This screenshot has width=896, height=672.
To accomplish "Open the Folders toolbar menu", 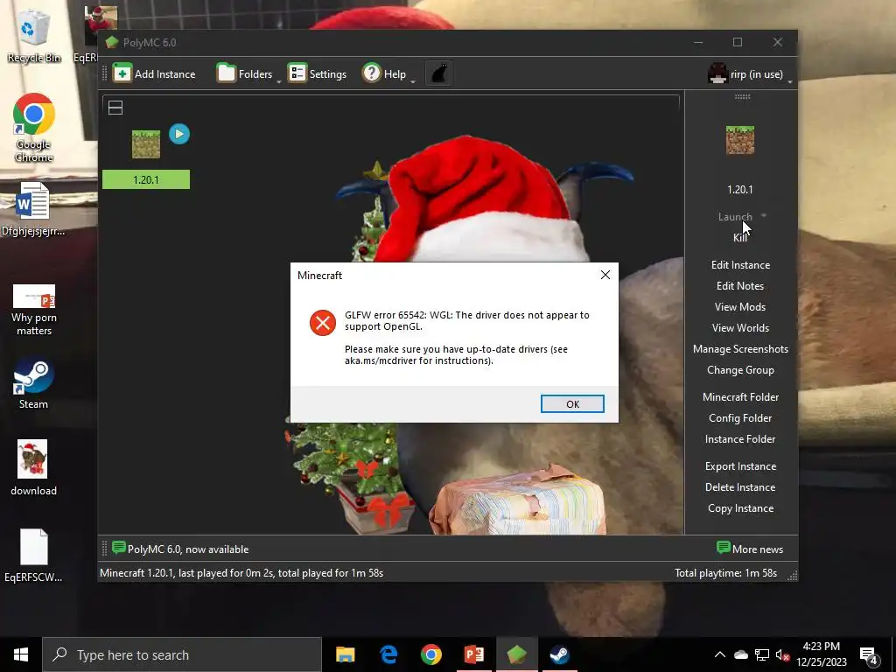I will click(x=245, y=73).
